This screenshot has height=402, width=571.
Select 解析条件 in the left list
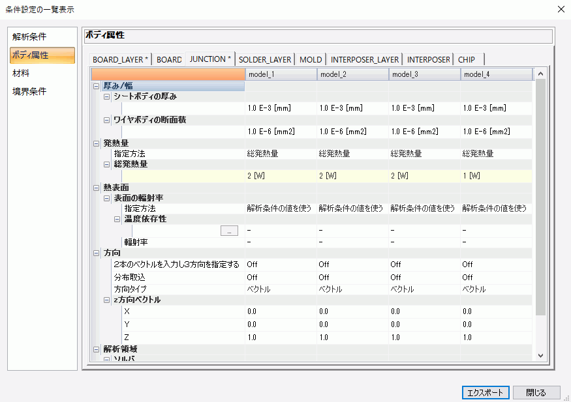point(29,36)
